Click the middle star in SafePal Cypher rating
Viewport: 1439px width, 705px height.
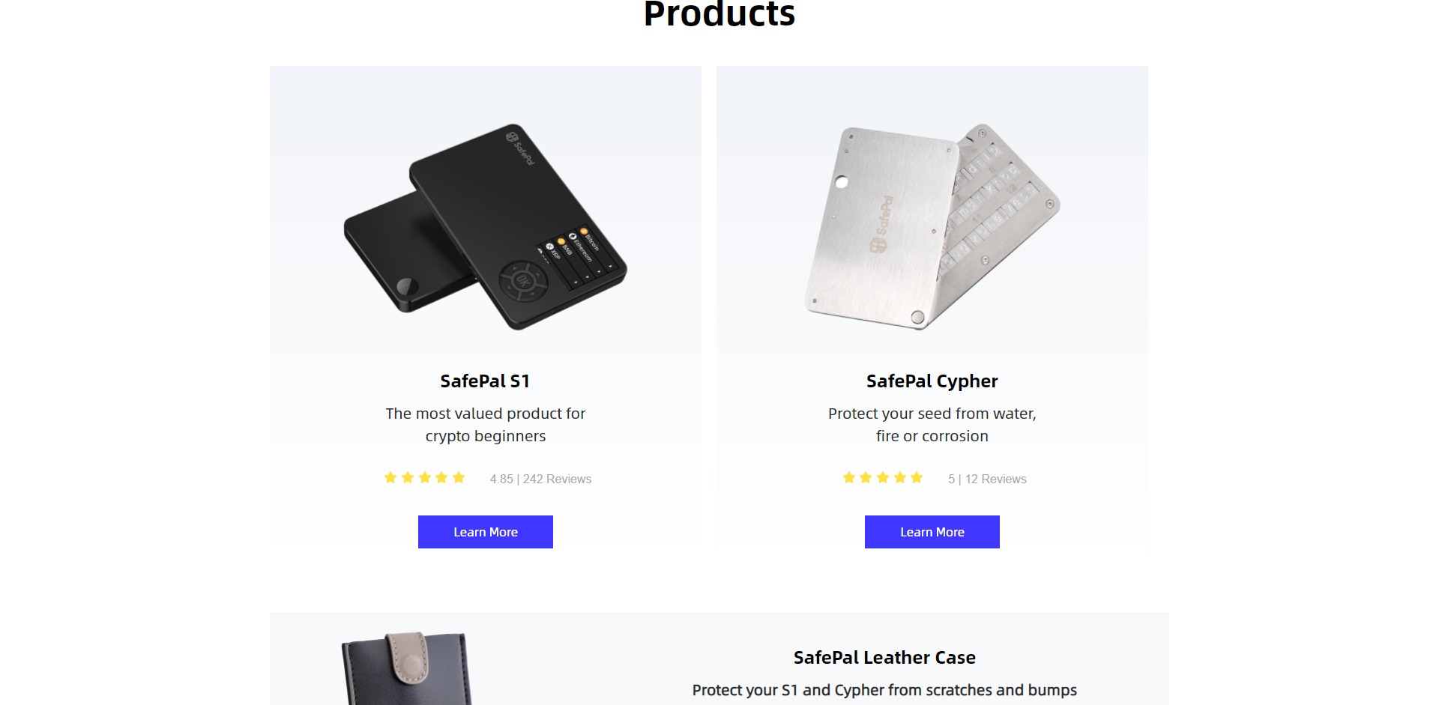click(x=883, y=477)
